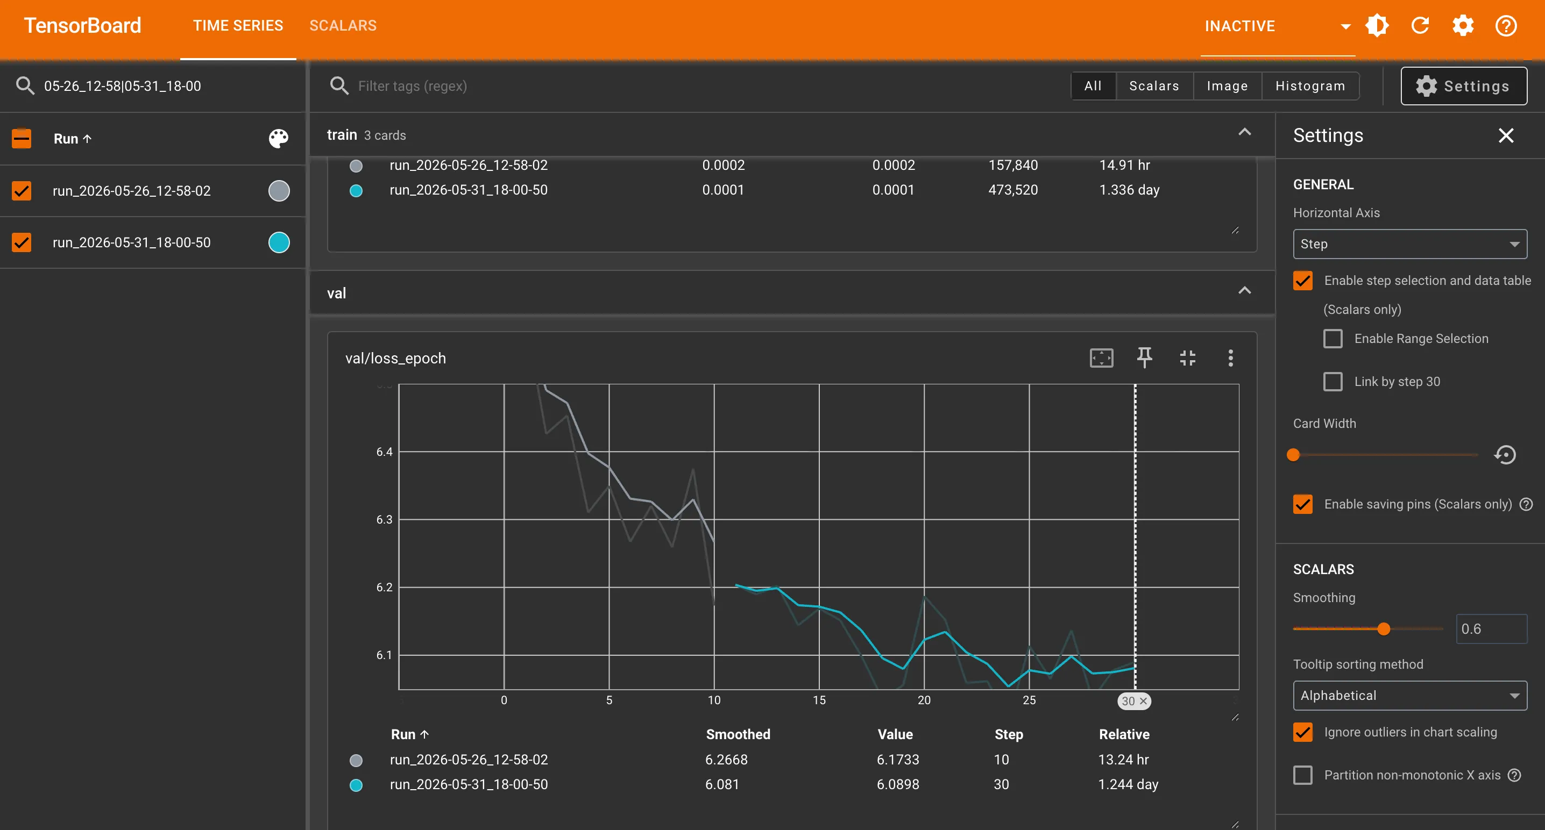Image resolution: width=1545 pixels, height=830 pixels.
Task: Switch to the SCALARS tab
Action: [x=343, y=26]
